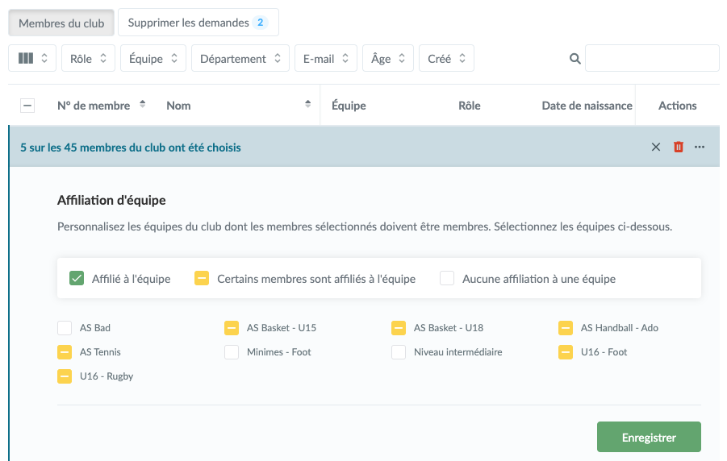Sort by Nom column arrows

[307, 105]
